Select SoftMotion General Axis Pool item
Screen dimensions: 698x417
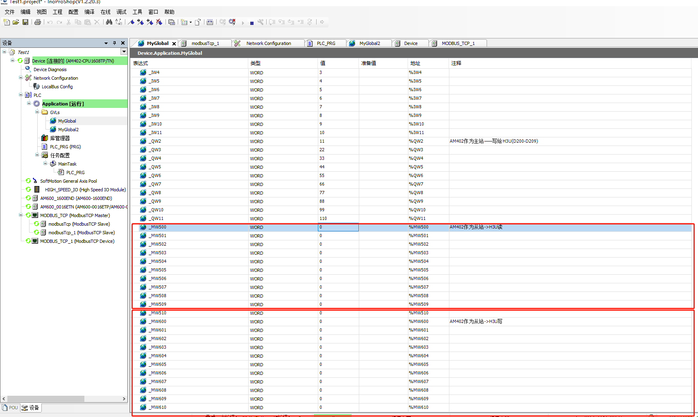tap(68, 181)
